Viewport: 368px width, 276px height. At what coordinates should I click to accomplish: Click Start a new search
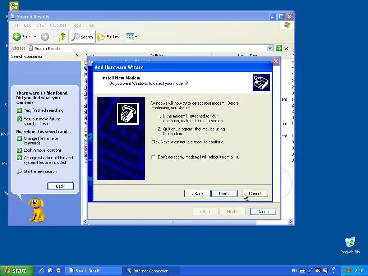[37, 171]
